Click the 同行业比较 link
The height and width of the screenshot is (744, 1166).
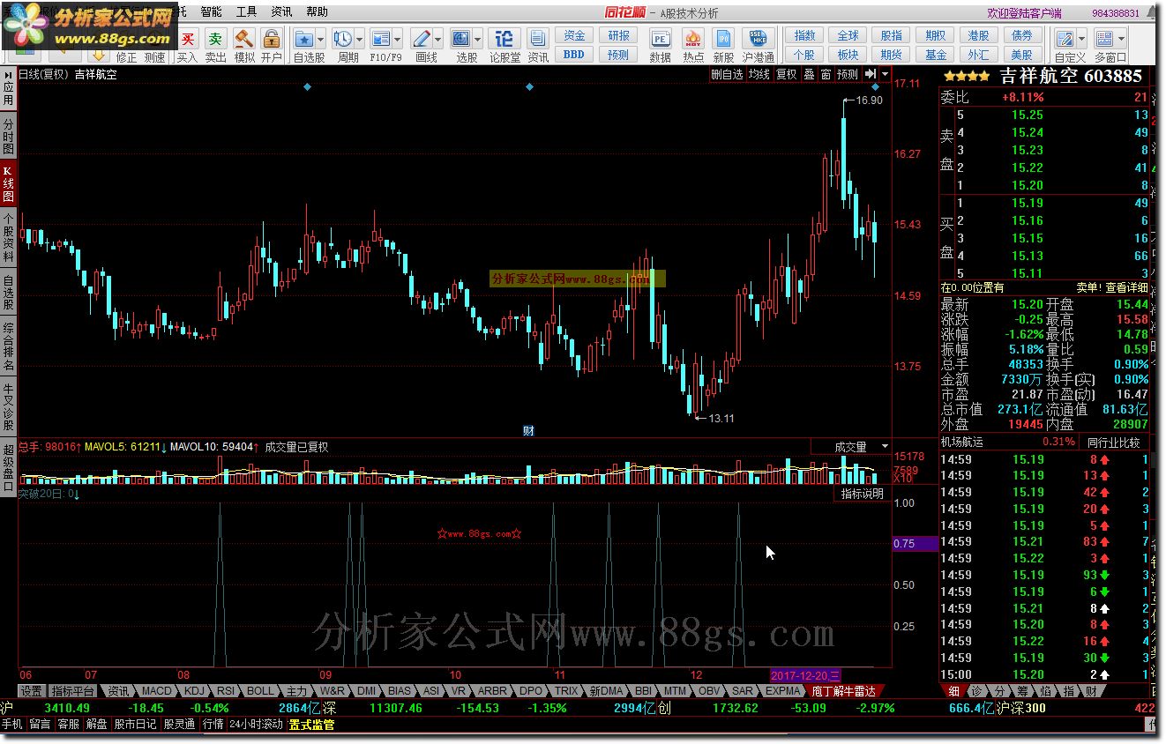click(x=1113, y=443)
